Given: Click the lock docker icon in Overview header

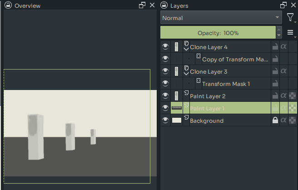Looking at the screenshot, I should [8, 5].
